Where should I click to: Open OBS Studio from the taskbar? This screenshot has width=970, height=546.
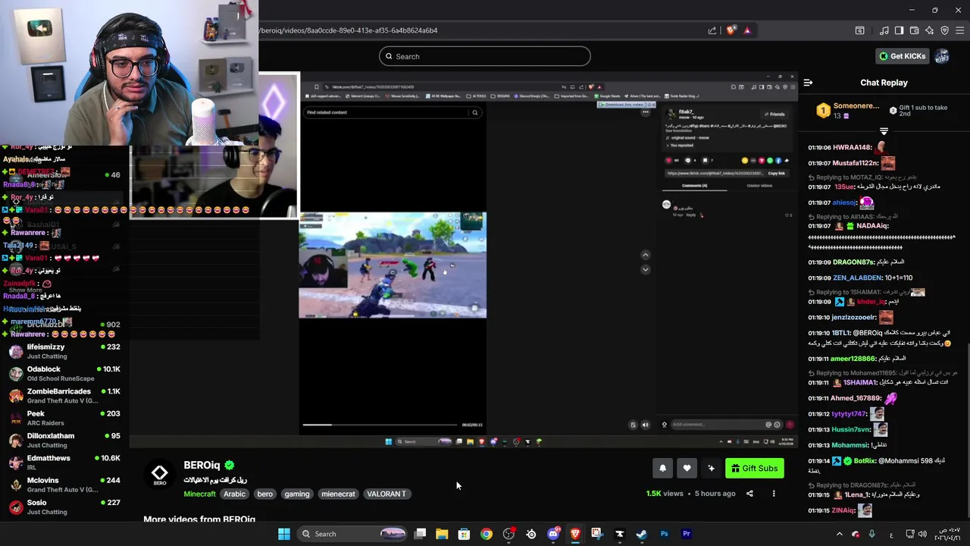point(508,534)
